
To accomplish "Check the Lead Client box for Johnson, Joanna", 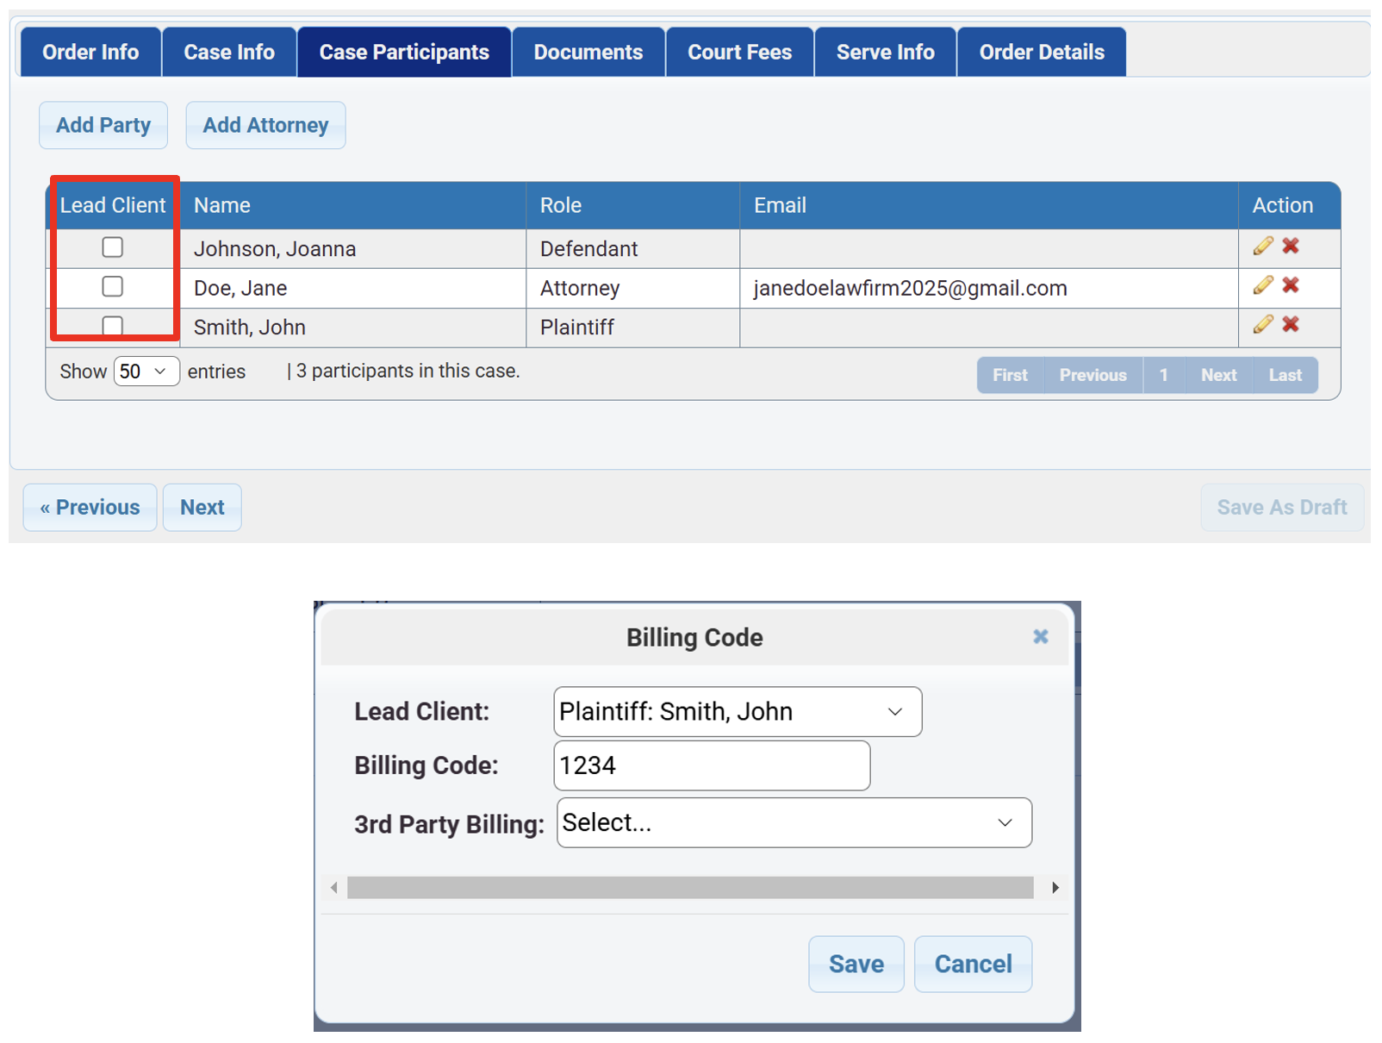I will click(112, 247).
